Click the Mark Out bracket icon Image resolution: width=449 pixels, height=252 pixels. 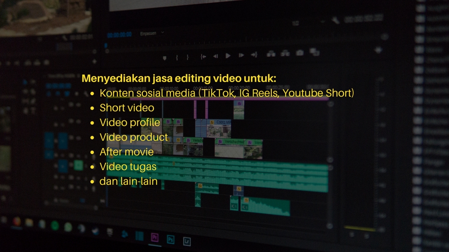point(188,57)
